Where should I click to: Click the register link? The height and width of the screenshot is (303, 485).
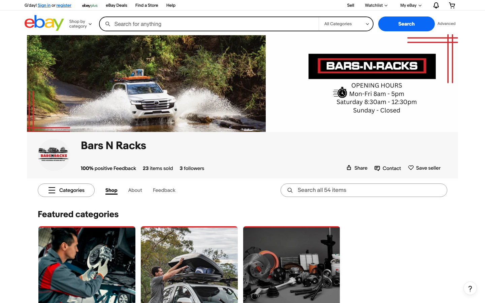click(x=64, y=5)
